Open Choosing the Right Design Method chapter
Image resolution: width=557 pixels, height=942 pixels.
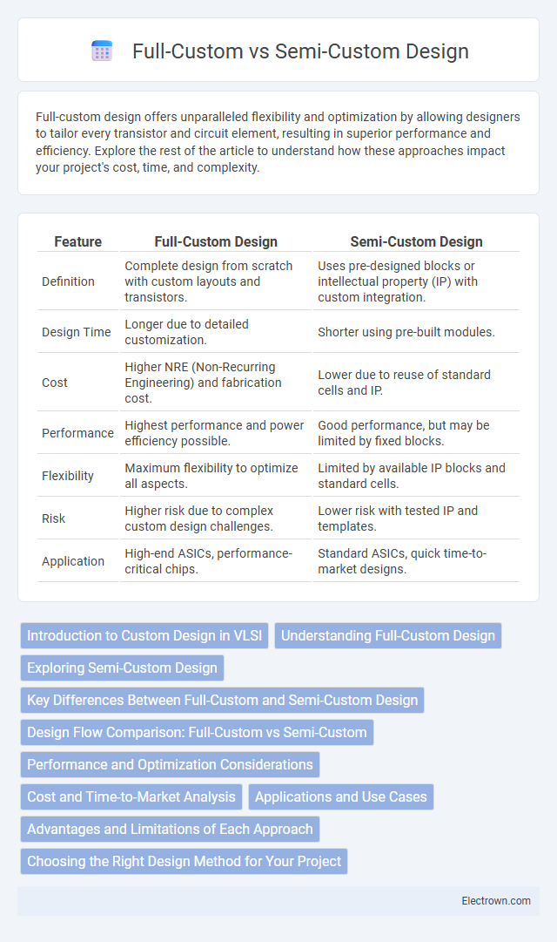click(184, 861)
